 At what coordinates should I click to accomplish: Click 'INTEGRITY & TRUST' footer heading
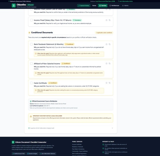click(108, 142)
